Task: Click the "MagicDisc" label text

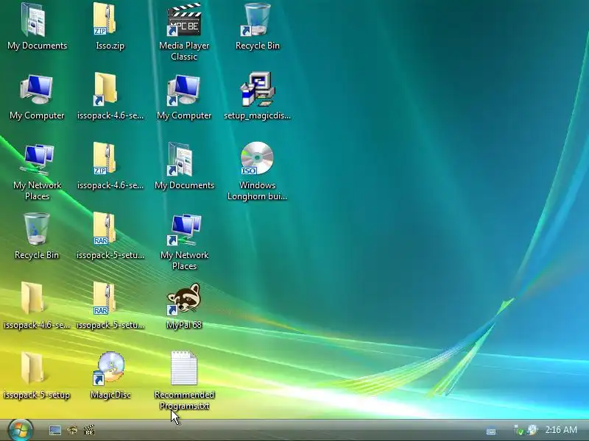Action: coord(110,395)
